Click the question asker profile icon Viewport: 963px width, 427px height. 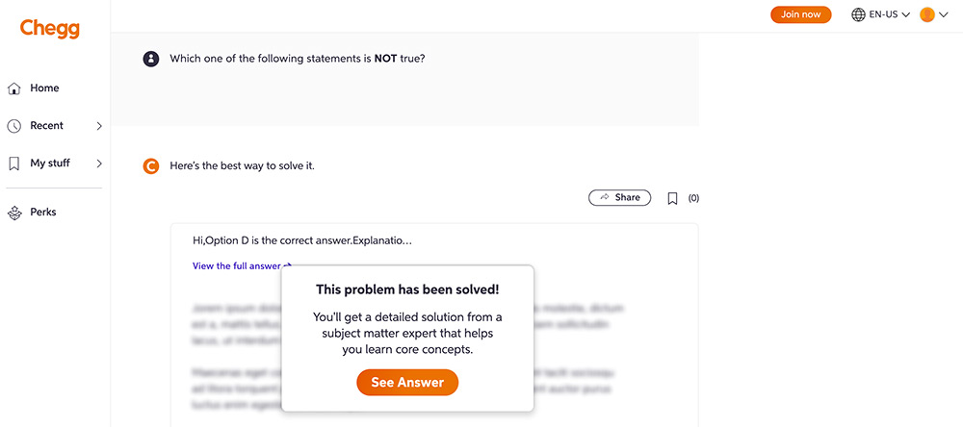coord(150,59)
